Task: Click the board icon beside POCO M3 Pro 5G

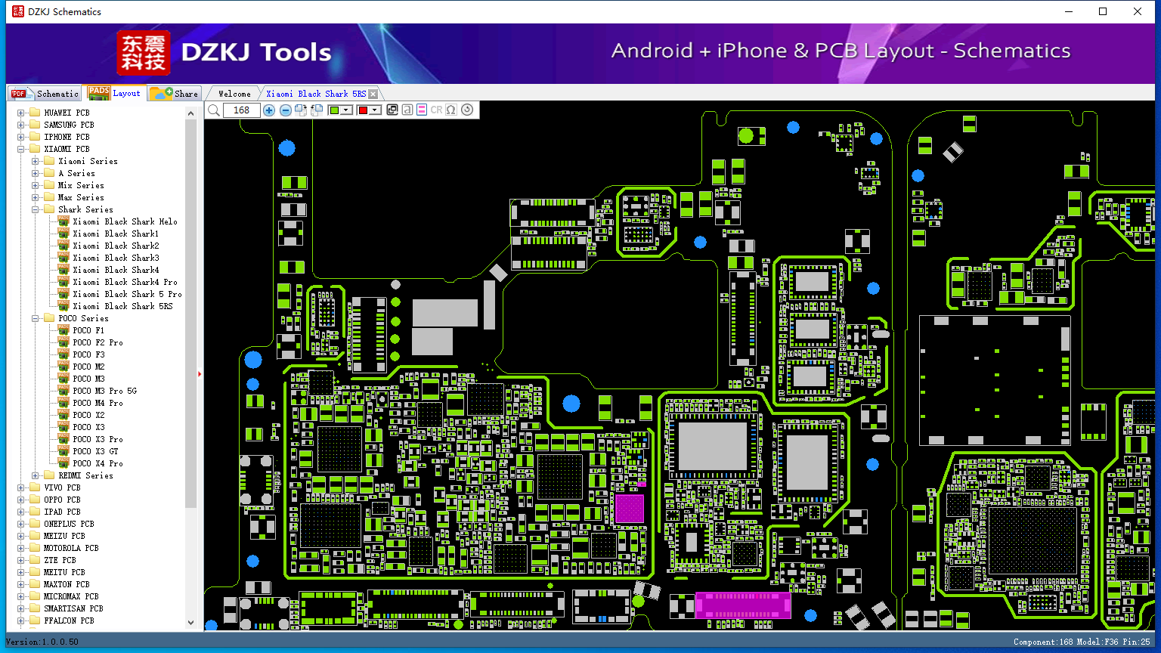Action: click(x=63, y=391)
